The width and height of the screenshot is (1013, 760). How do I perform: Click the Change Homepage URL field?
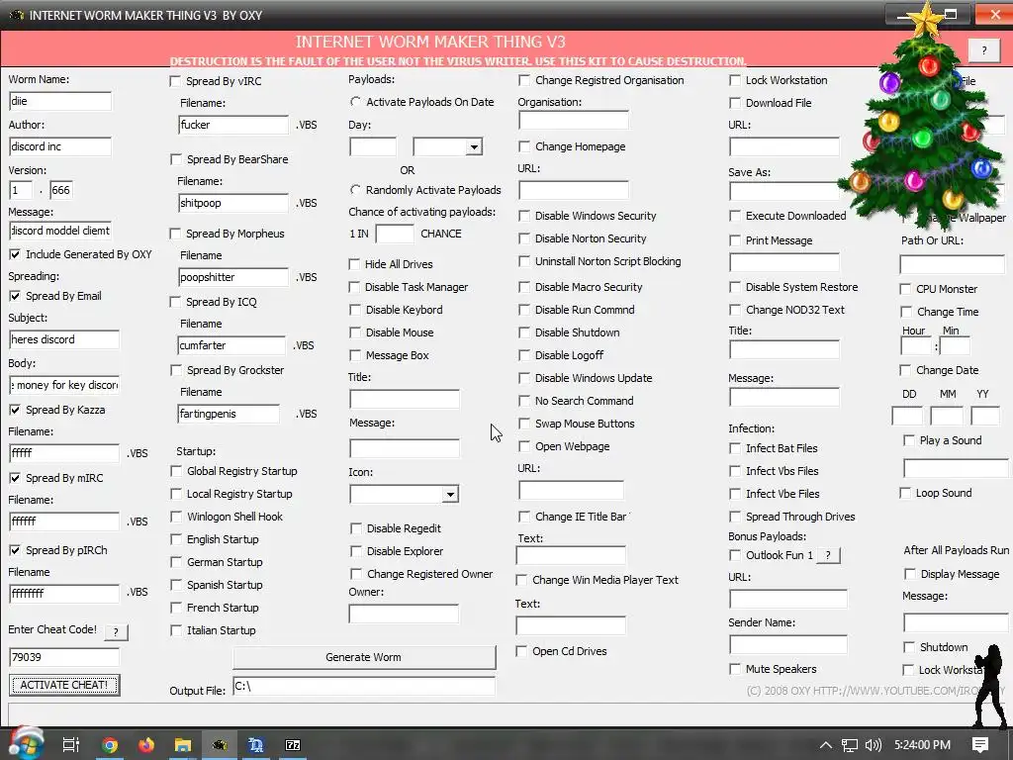tap(574, 191)
